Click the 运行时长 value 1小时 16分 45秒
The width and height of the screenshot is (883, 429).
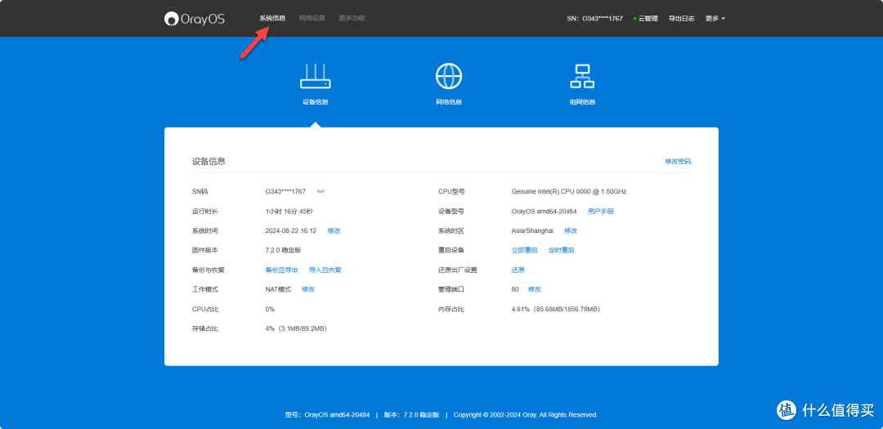point(289,211)
